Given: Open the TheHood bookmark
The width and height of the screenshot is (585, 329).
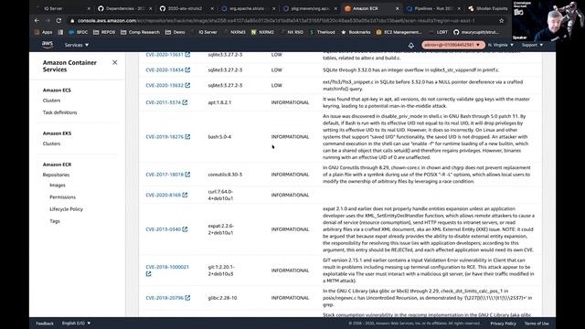Looking at the screenshot, I should tap(323, 33).
